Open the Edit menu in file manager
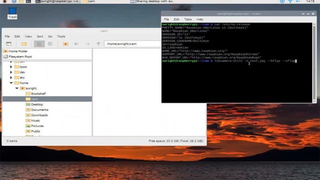Image resolution: width=320 pixels, height=180 pixels. tap(17, 36)
